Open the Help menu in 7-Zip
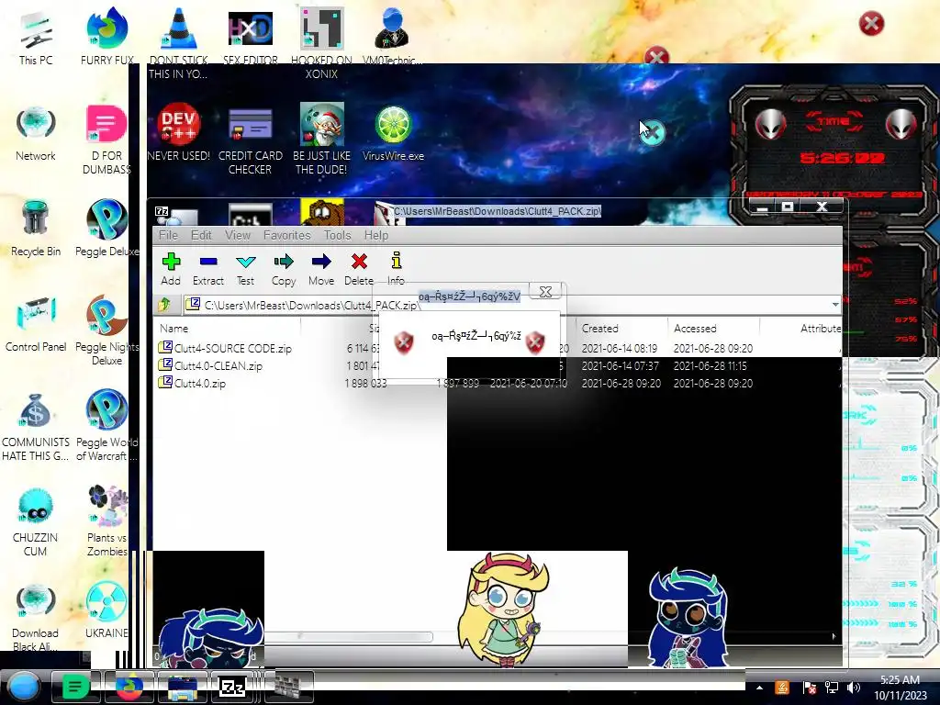Image resolution: width=940 pixels, height=705 pixels. coord(376,235)
